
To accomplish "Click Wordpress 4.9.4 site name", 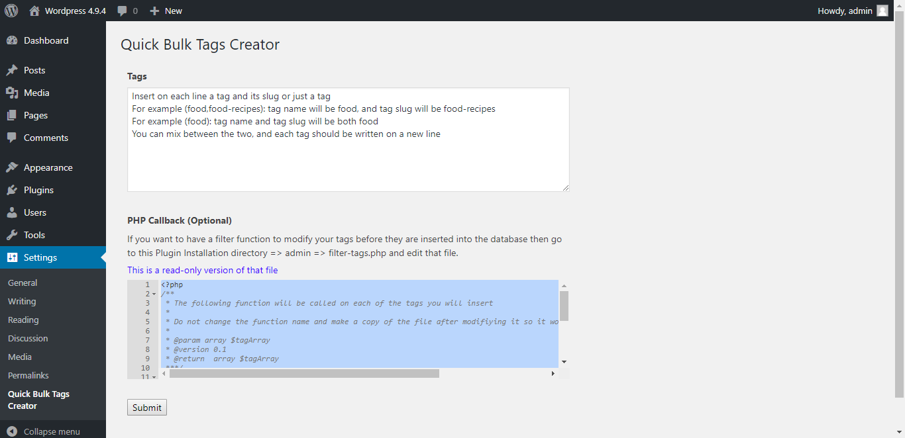I will 76,11.
